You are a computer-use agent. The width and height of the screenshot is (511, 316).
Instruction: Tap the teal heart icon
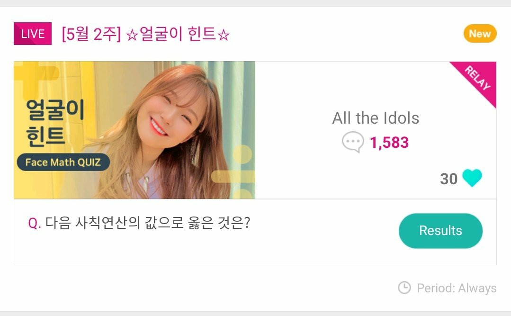[x=472, y=178]
